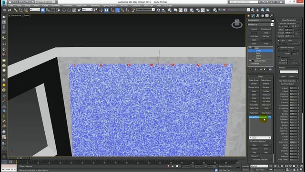This screenshot has height=172, width=305.
Task: Open the Animation menu
Action: tap(68, 6)
